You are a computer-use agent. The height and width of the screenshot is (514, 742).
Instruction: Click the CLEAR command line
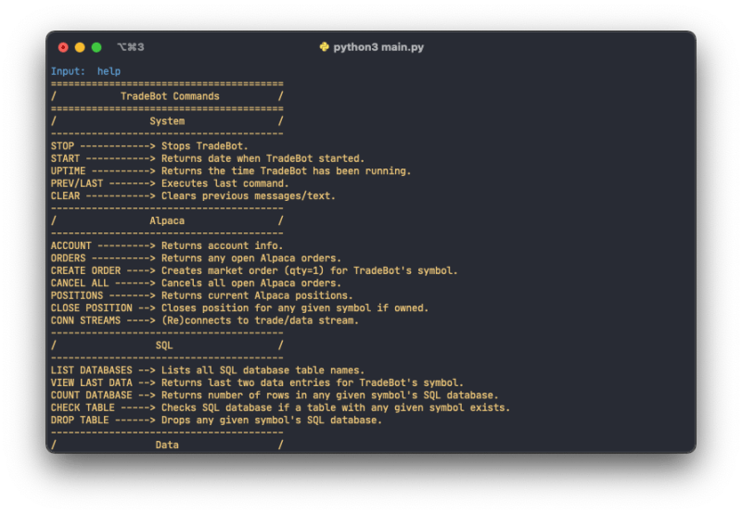pos(193,196)
